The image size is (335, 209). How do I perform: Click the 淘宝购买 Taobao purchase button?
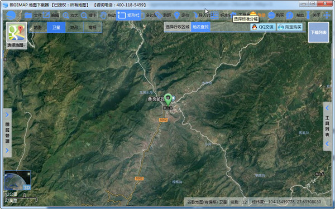[290, 27]
